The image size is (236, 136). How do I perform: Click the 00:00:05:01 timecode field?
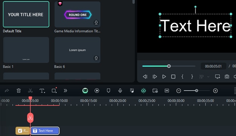[x=213, y=66]
